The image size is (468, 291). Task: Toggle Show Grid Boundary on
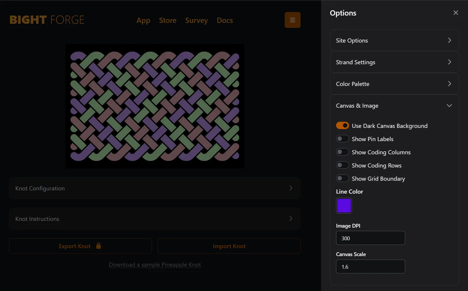point(342,178)
